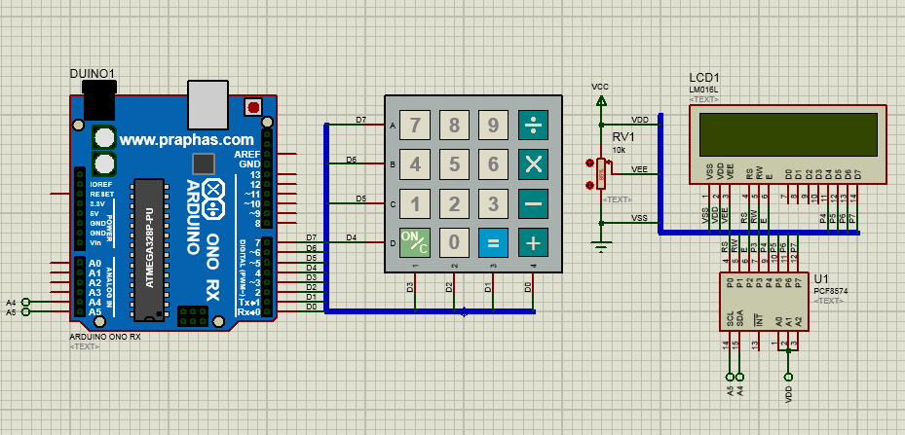Select the Arduino black power jack
The width and height of the screenshot is (905, 435).
[99, 99]
